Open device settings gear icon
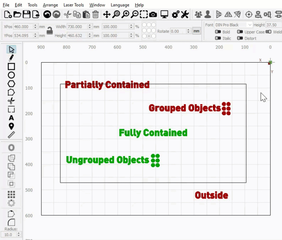 coord(175,14)
